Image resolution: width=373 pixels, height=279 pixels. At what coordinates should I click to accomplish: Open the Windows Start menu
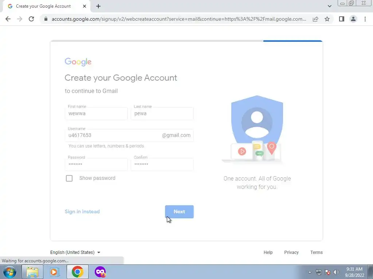(10, 272)
